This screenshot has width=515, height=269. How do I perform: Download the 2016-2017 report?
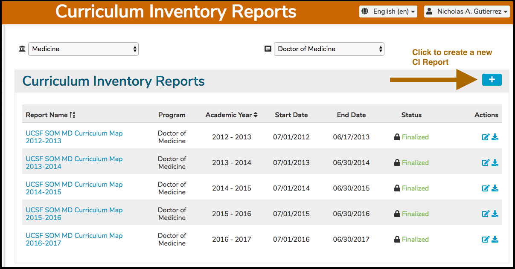[x=495, y=240]
